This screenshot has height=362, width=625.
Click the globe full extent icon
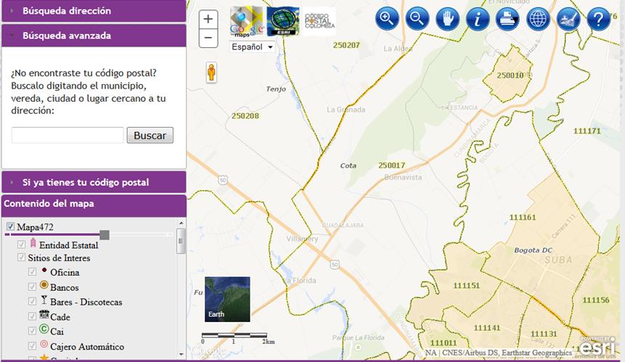click(x=538, y=20)
